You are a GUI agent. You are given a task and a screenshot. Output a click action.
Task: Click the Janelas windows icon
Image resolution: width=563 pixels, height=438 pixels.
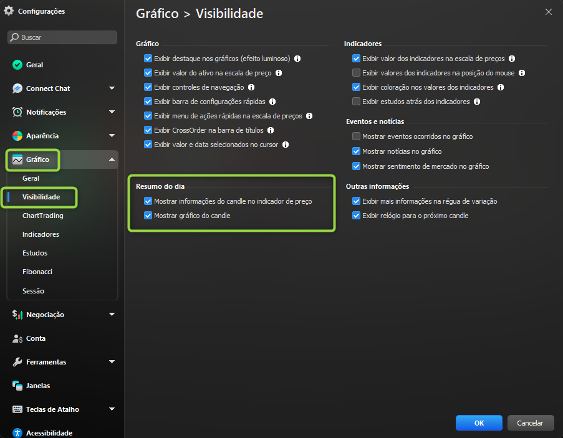pyautogui.click(x=17, y=386)
